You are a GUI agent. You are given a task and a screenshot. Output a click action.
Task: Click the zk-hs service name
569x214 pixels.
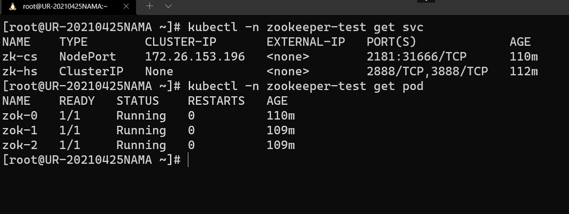pos(20,72)
